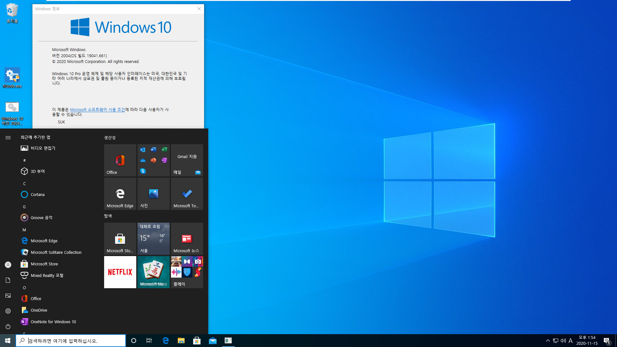Launch the Netflix tile
617x347 pixels.
pyautogui.click(x=120, y=272)
